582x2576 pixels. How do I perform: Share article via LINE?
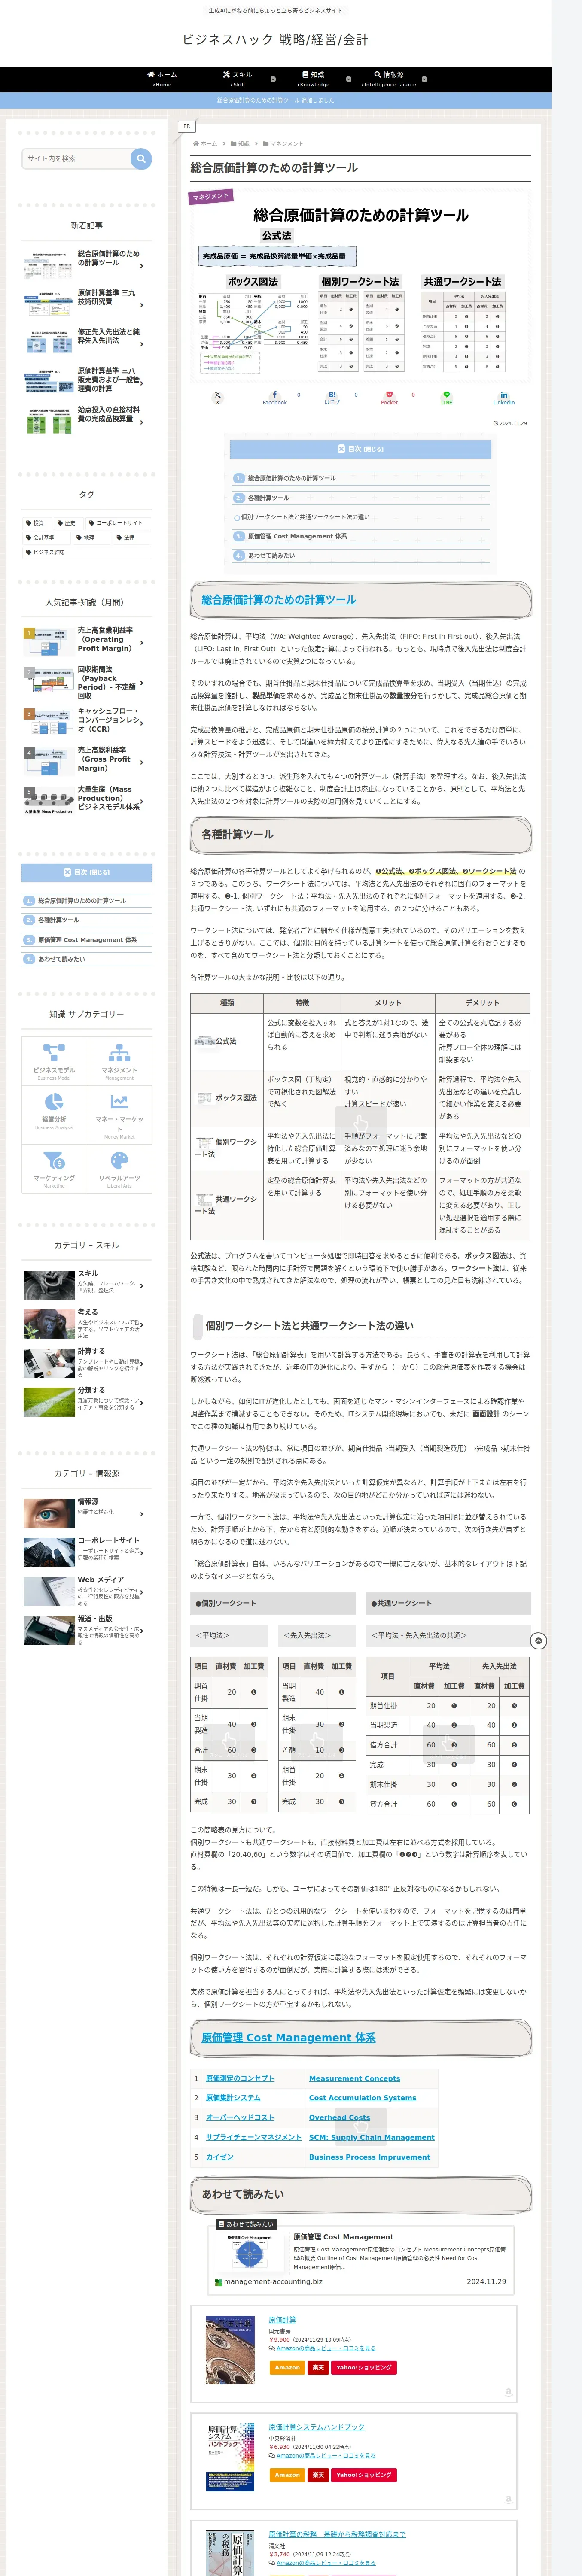coord(447,397)
